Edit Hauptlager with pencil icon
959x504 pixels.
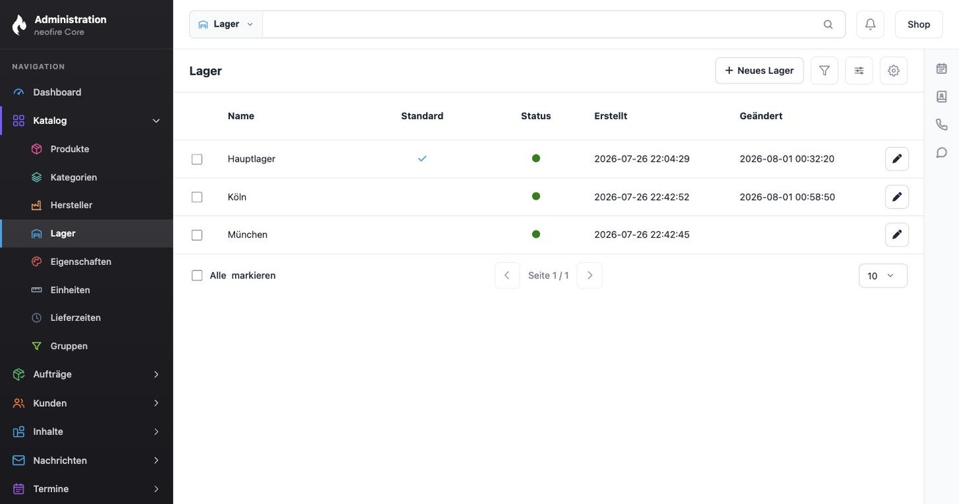coord(897,159)
